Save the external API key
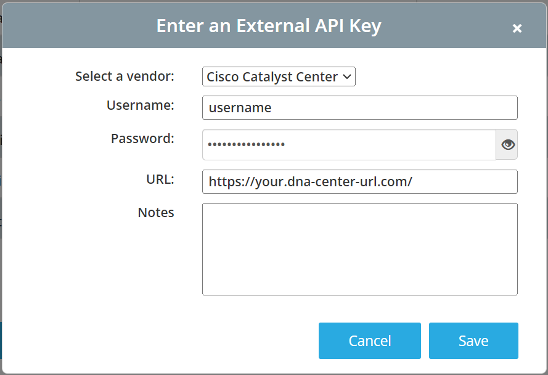Image resolution: width=548 pixels, height=375 pixels. coord(473,340)
